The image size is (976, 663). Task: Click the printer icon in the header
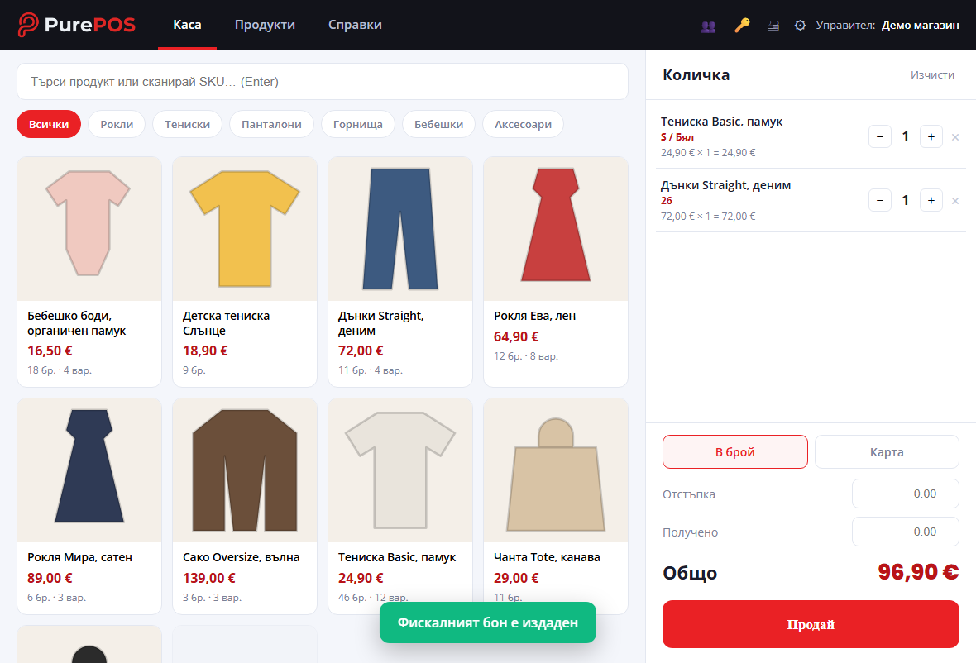[x=773, y=26]
